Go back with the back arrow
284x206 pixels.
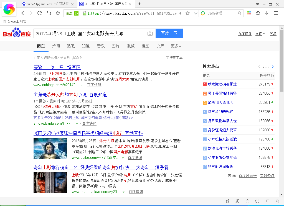23,13
